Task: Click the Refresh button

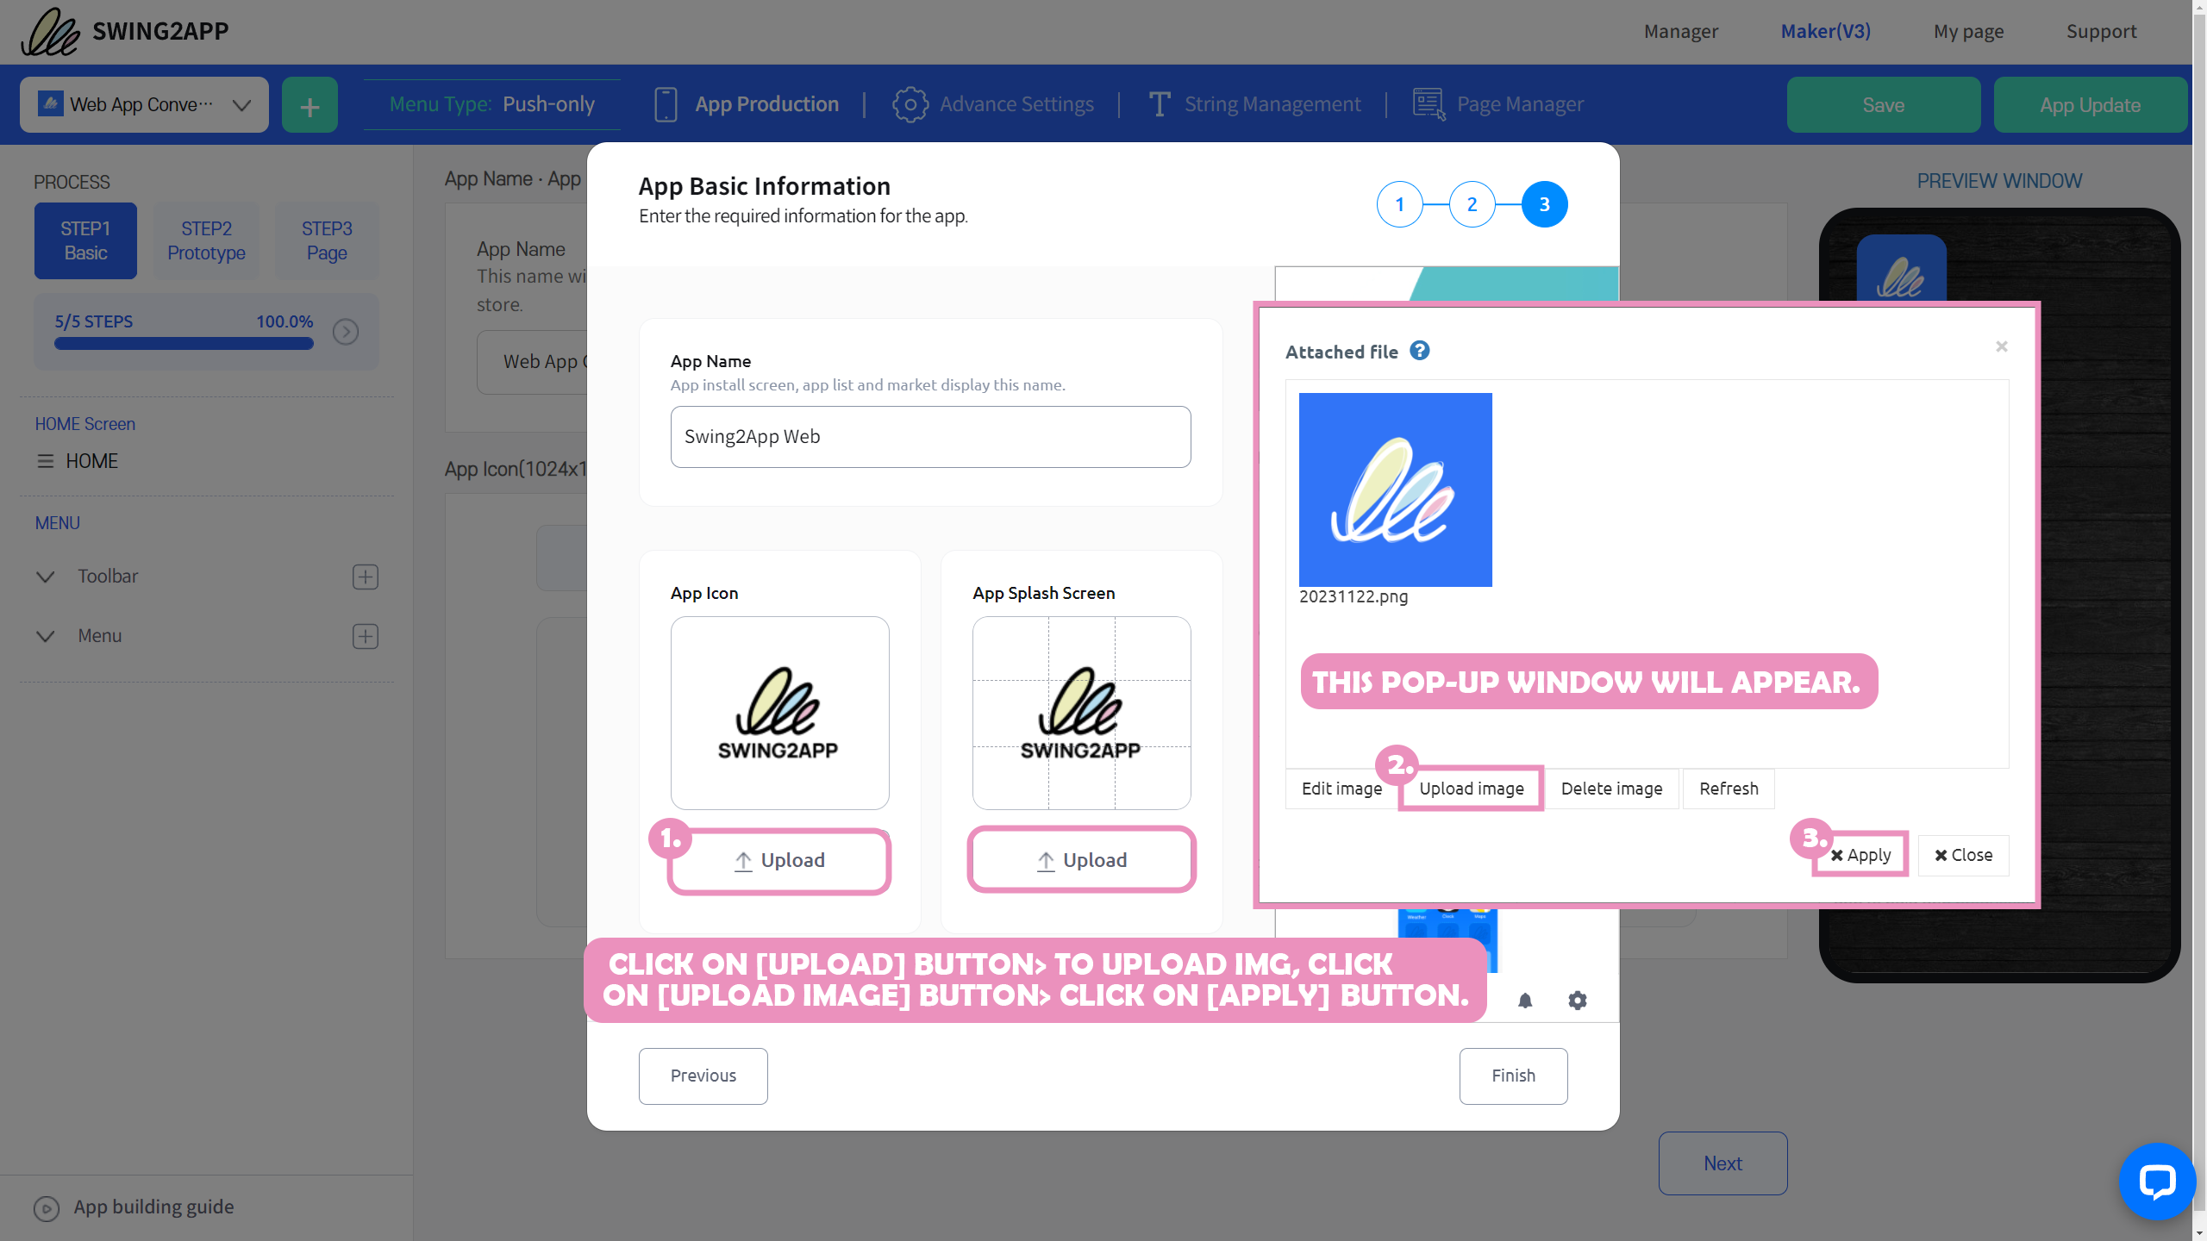Action: pos(1728,789)
